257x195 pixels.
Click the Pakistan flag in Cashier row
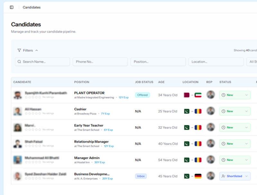pyautogui.click(x=187, y=111)
